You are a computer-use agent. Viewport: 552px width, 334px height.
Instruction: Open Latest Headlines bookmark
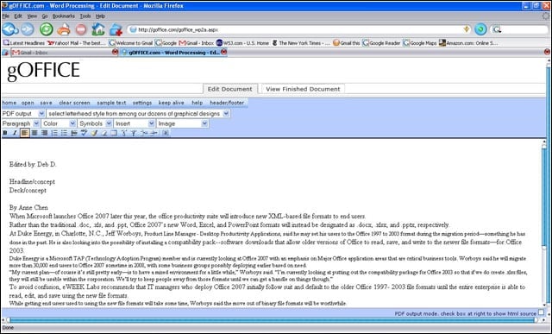click(24, 42)
